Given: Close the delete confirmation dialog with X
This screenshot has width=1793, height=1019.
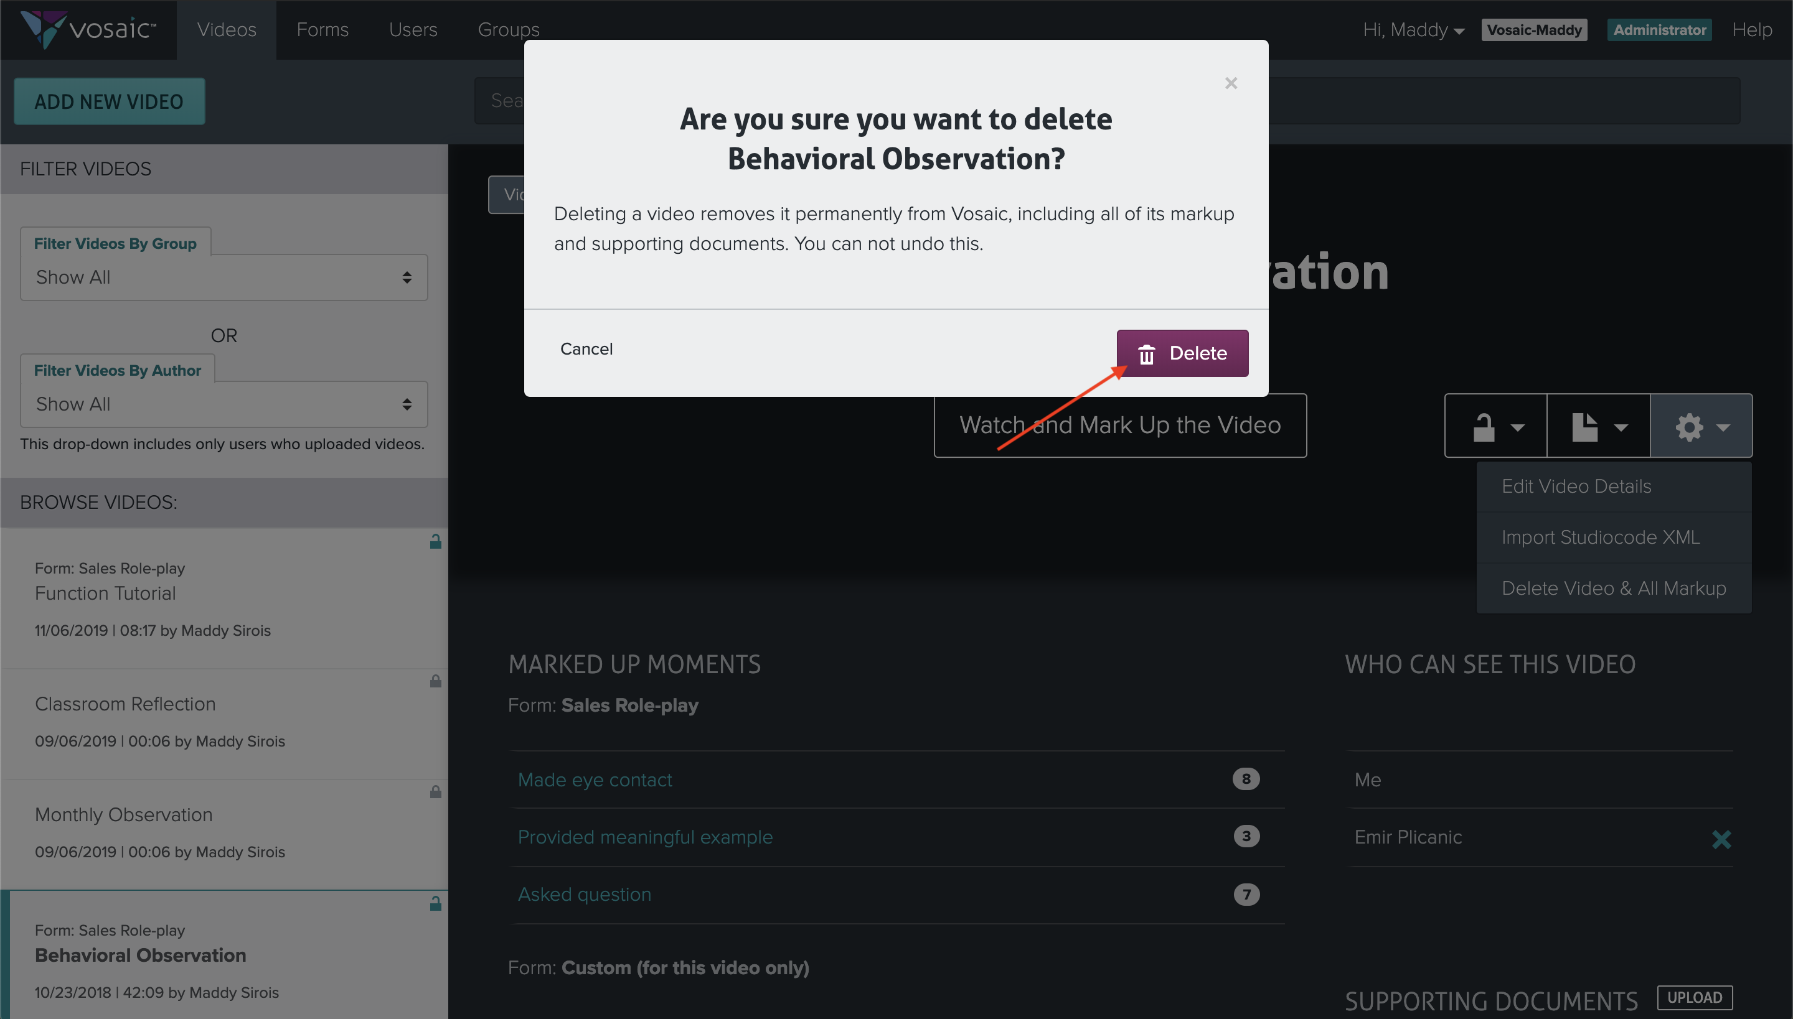Looking at the screenshot, I should click(x=1231, y=83).
